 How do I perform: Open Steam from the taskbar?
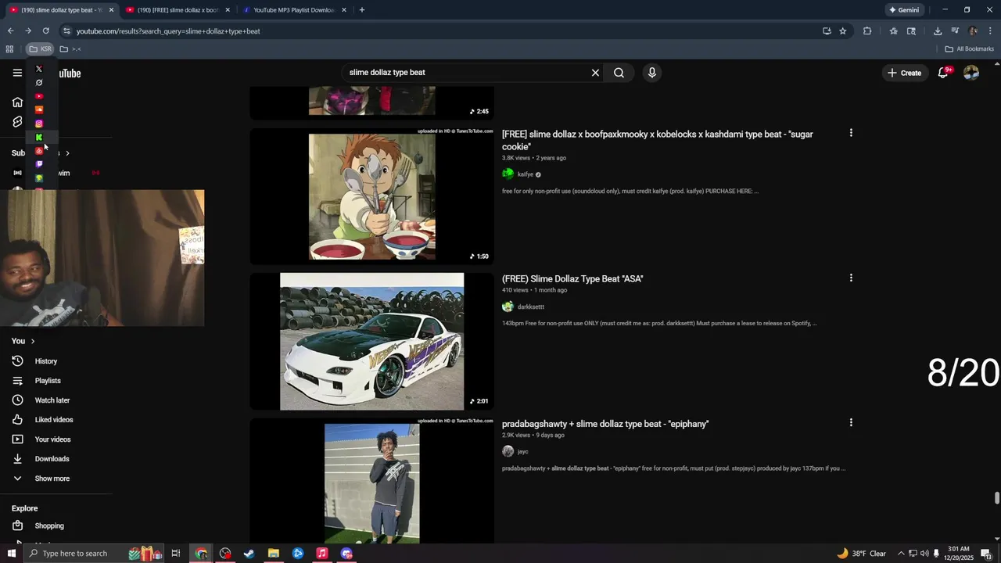point(249,554)
